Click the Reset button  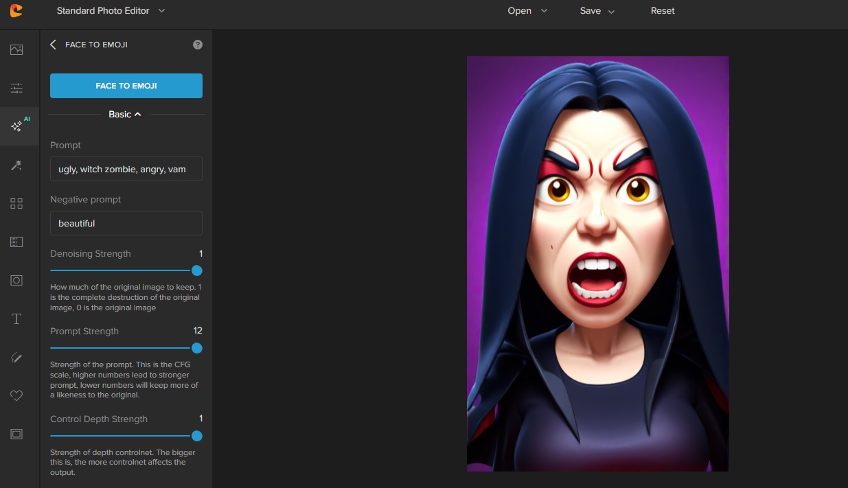(663, 11)
